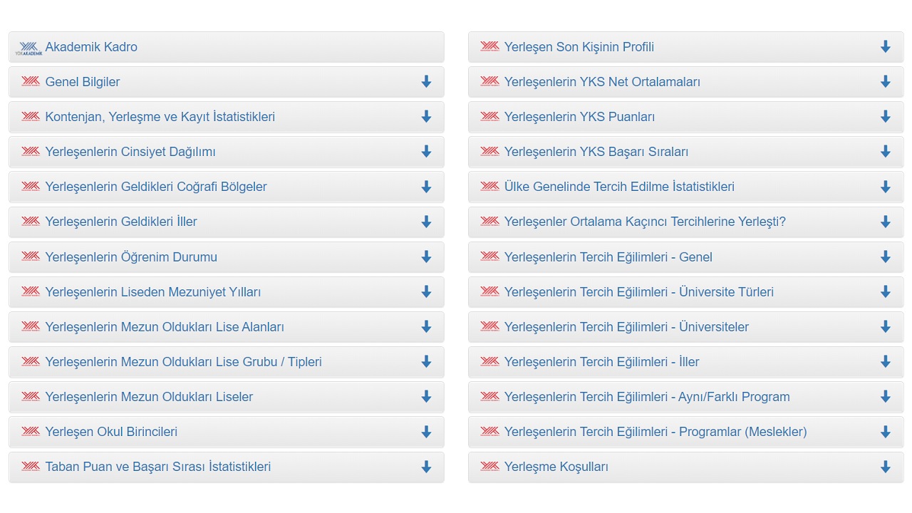Click down arrow for Yerleşenlerin Liseden Mezuniyet Yılları
The height and width of the screenshot is (513, 912).
tap(426, 291)
